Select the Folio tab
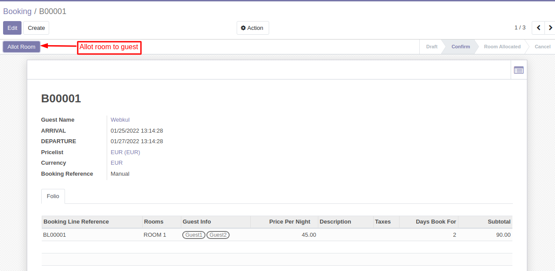Image resolution: width=555 pixels, height=271 pixels. (53, 196)
